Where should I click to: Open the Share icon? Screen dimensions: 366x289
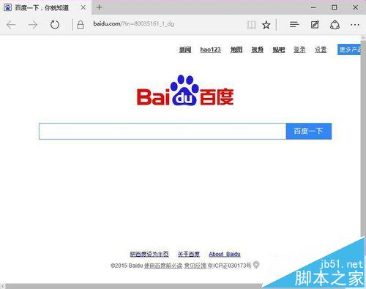pyautogui.click(x=335, y=25)
